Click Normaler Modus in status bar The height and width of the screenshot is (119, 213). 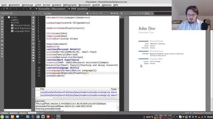point(203,113)
